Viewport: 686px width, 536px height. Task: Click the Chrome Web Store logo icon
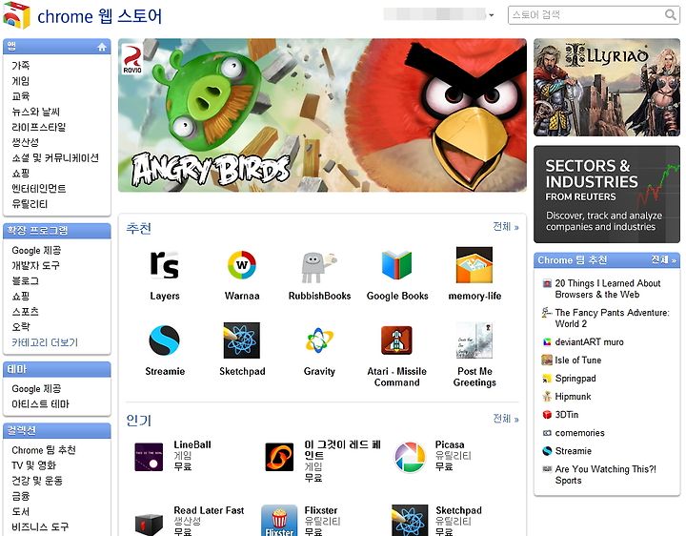pos(16,15)
